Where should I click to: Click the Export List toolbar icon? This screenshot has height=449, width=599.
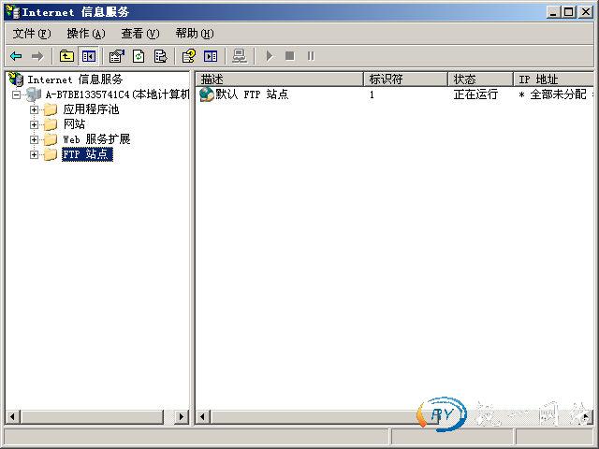[160, 56]
